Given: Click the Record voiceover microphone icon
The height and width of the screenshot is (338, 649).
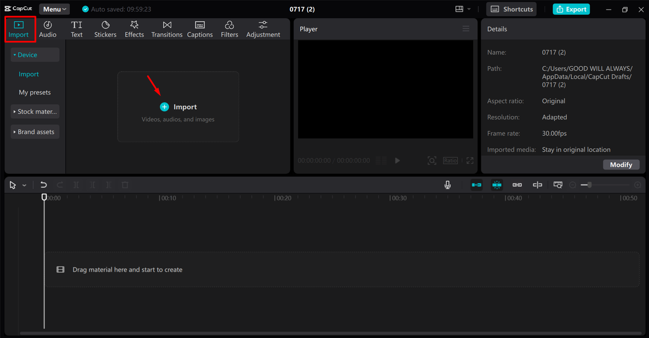Looking at the screenshot, I should tap(448, 185).
